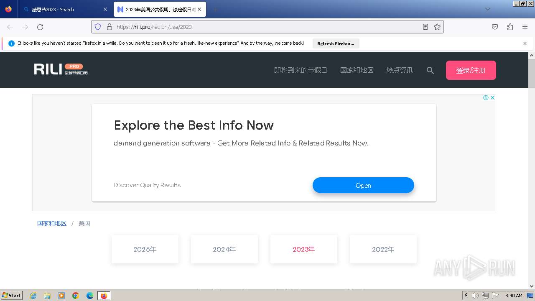
Task: Select the 2025年 year card
Action: pos(145,249)
